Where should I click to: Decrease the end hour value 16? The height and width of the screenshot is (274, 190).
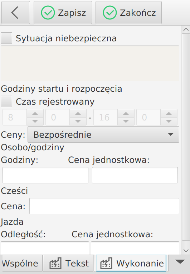pos(126,121)
